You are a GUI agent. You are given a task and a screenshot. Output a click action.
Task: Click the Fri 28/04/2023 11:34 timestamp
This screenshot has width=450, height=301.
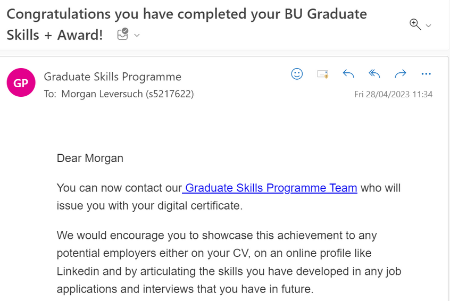pyautogui.click(x=393, y=95)
